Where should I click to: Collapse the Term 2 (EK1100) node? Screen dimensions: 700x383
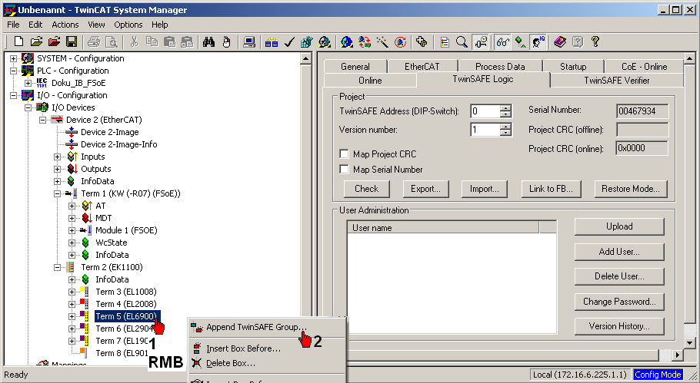(57, 267)
